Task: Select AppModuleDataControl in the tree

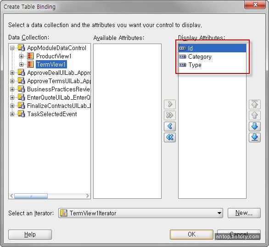Action: pyautogui.click(x=56, y=48)
